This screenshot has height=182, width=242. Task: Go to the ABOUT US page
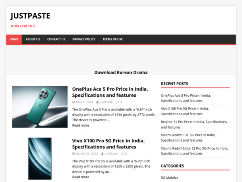coord(33,39)
